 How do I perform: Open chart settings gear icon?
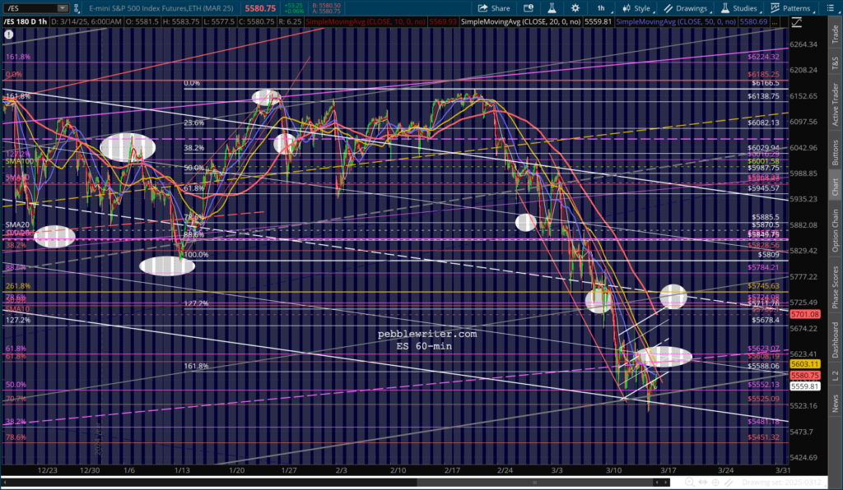pyautogui.click(x=575, y=8)
